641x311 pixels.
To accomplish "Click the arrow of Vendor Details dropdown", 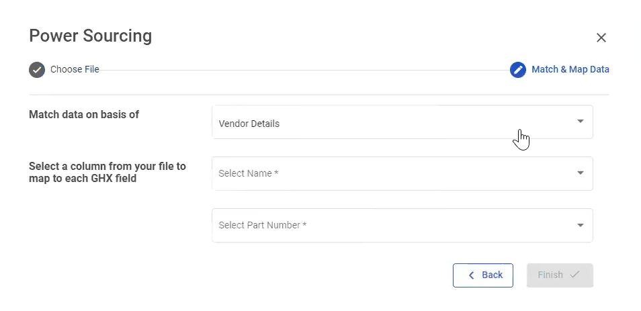I will click(581, 122).
